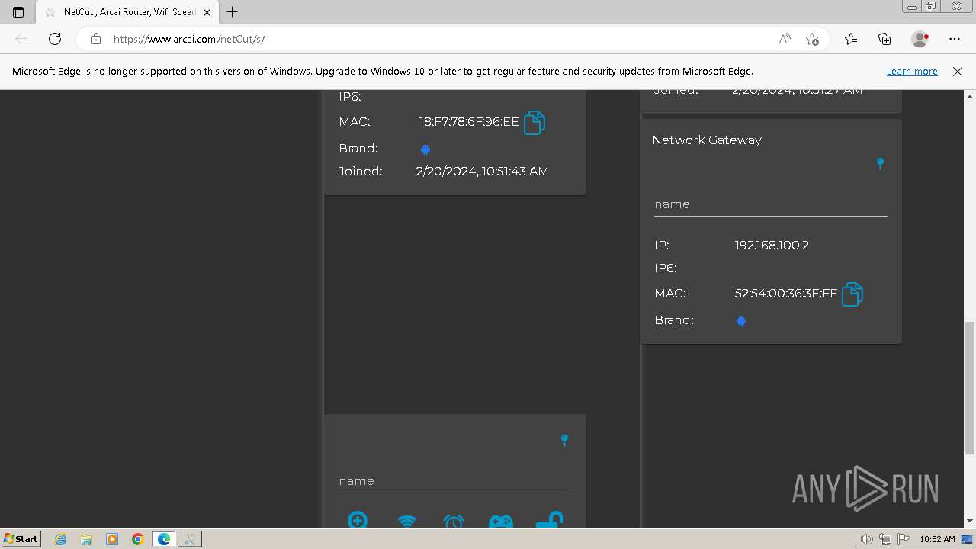976x549 pixels.
Task: Open File Explorer from taskbar
Action: tap(86, 539)
